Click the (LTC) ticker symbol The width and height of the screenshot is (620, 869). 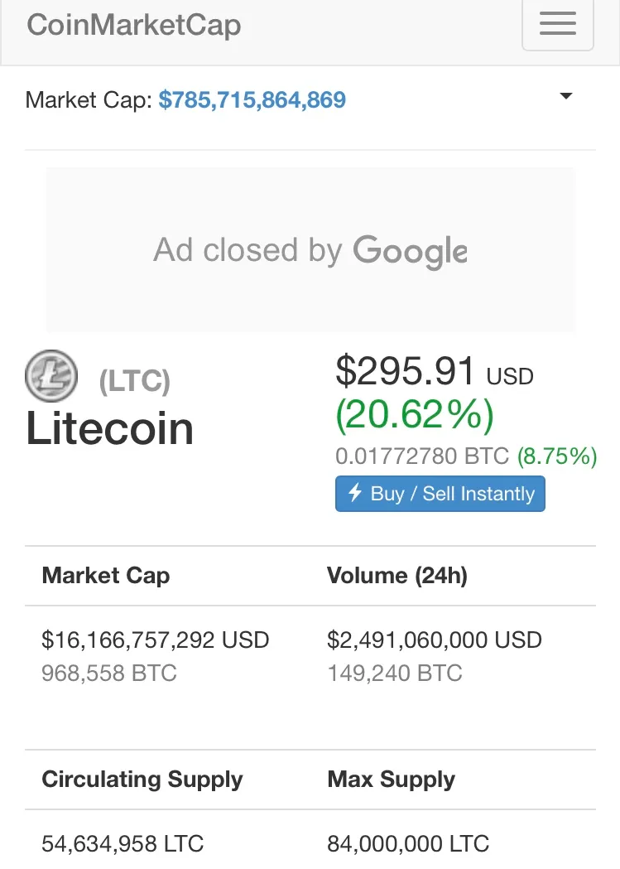click(135, 381)
